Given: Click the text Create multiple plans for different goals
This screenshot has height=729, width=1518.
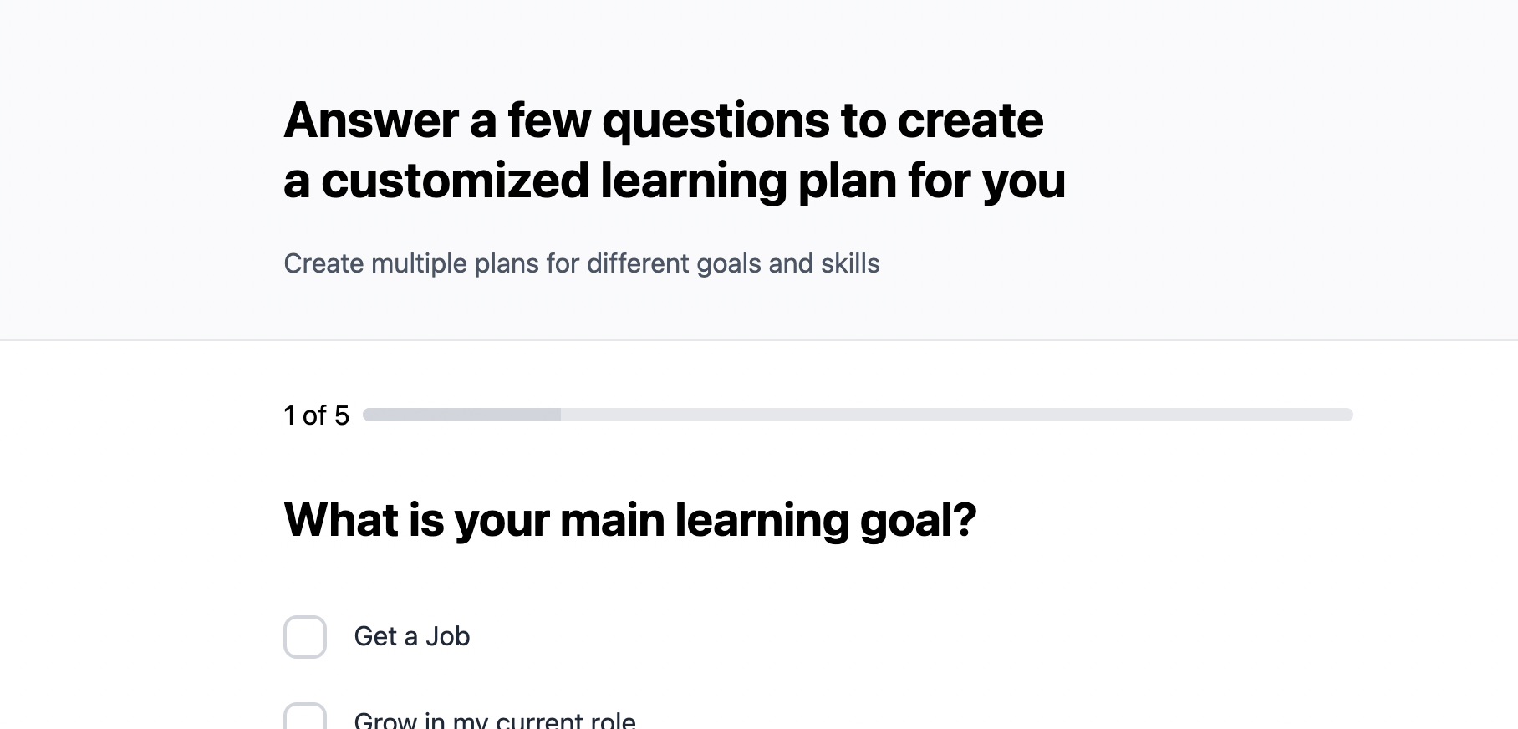Looking at the screenshot, I should (x=581, y=263).
